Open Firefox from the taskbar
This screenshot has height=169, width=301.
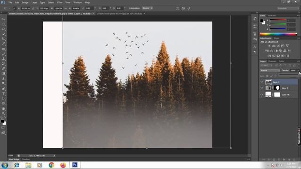(x=63, y=165)
